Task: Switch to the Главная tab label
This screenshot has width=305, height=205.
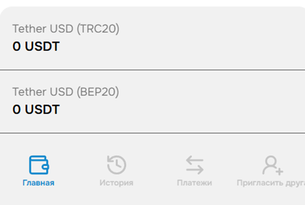Action: pos(39,183)
